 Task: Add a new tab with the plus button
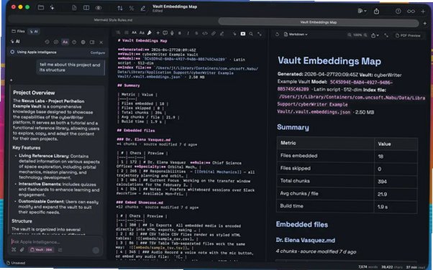(424, 24)
